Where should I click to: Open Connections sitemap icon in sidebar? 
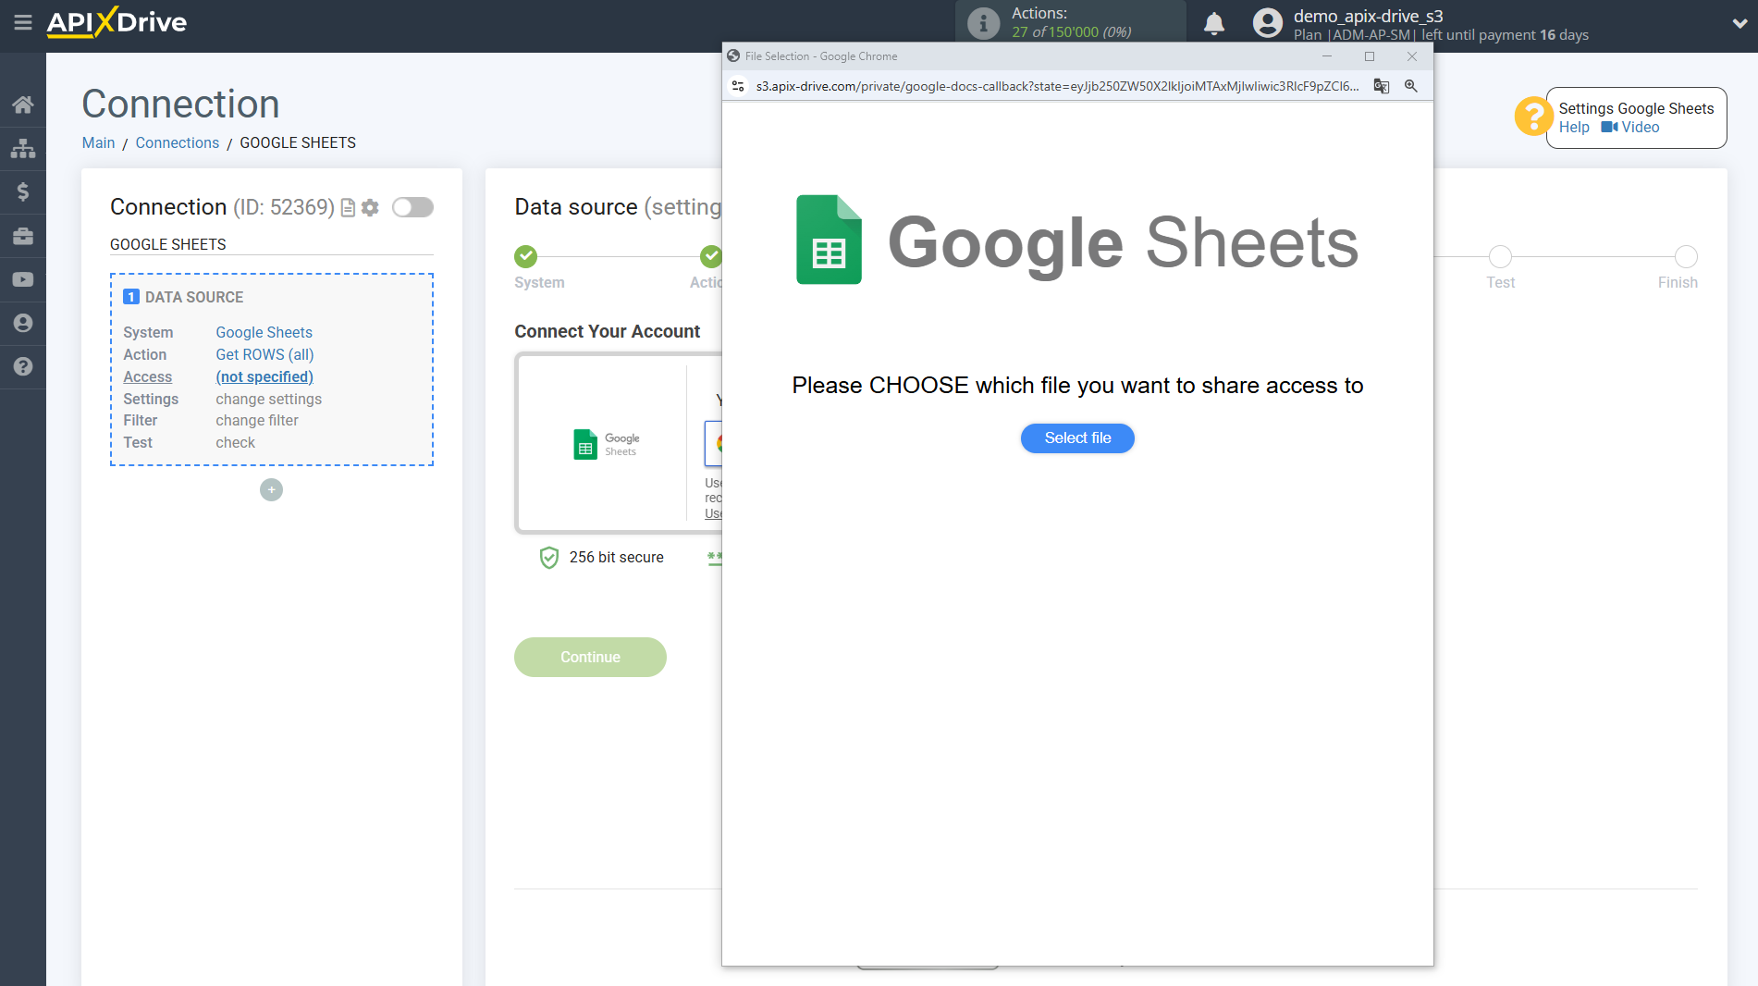coord(23,148)
